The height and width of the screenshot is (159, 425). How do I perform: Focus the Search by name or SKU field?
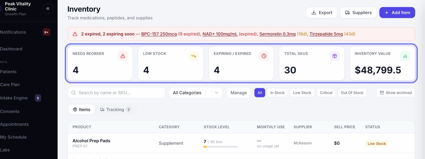[116, 93]
